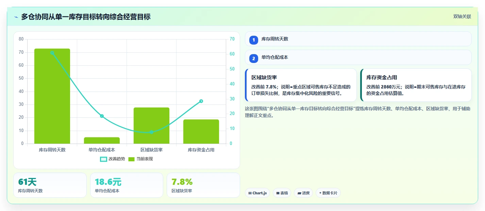The width and height of the screenshot is (485, 211).
Task: Click x-axis label 单均仓配成本
Action: pyautogui.click(x=102, y=150)
